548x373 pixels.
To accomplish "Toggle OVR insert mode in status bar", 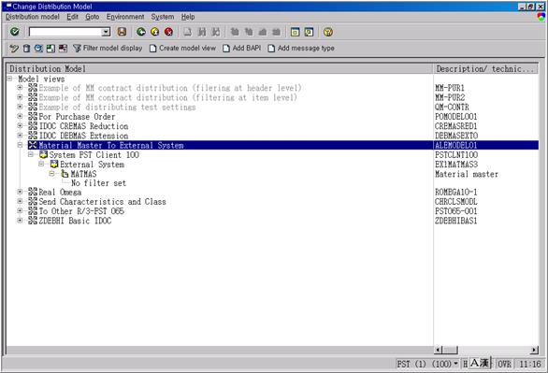I will pyautogui.click(x=504, y=365).
